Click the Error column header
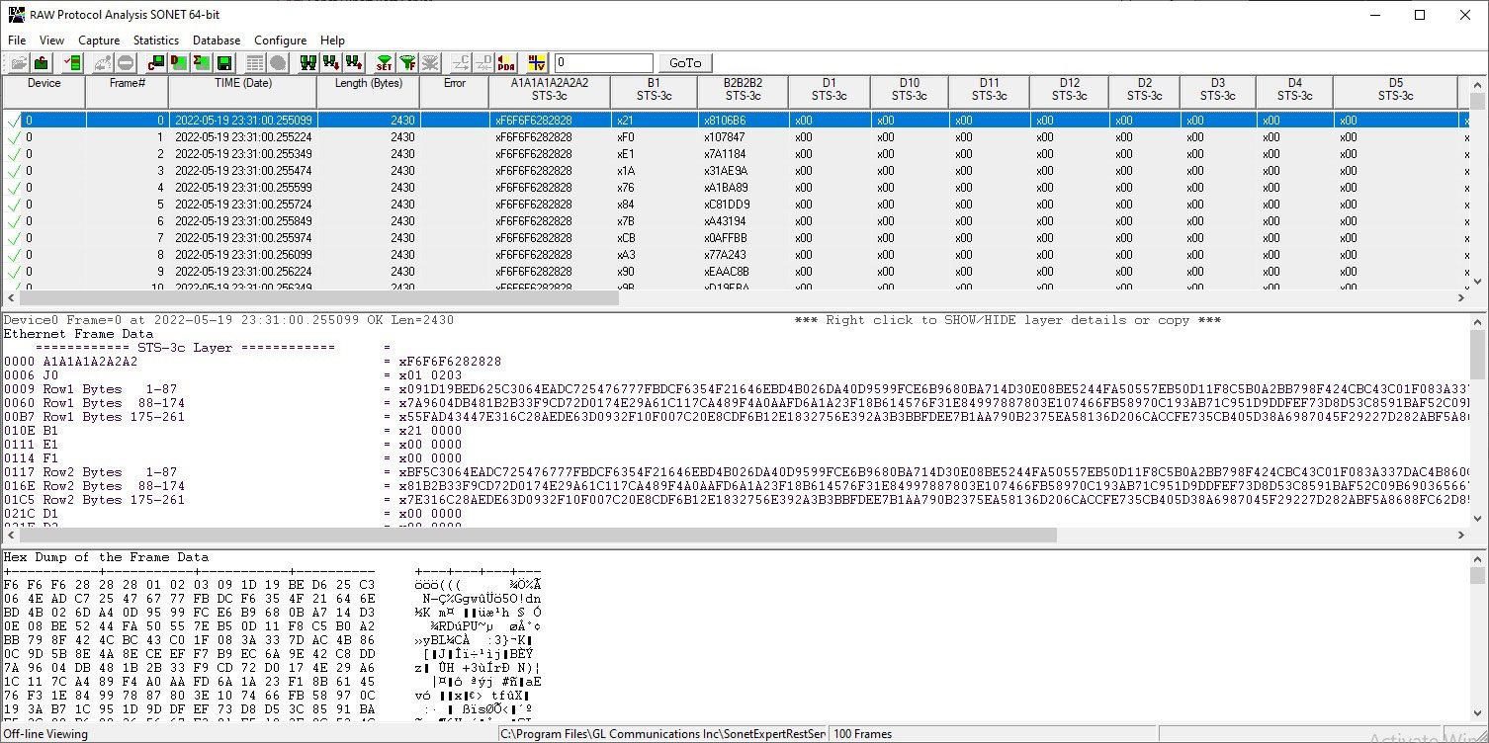Image resolution: width=1489 pixels, height=743 pixels. [x=455, y=92]
